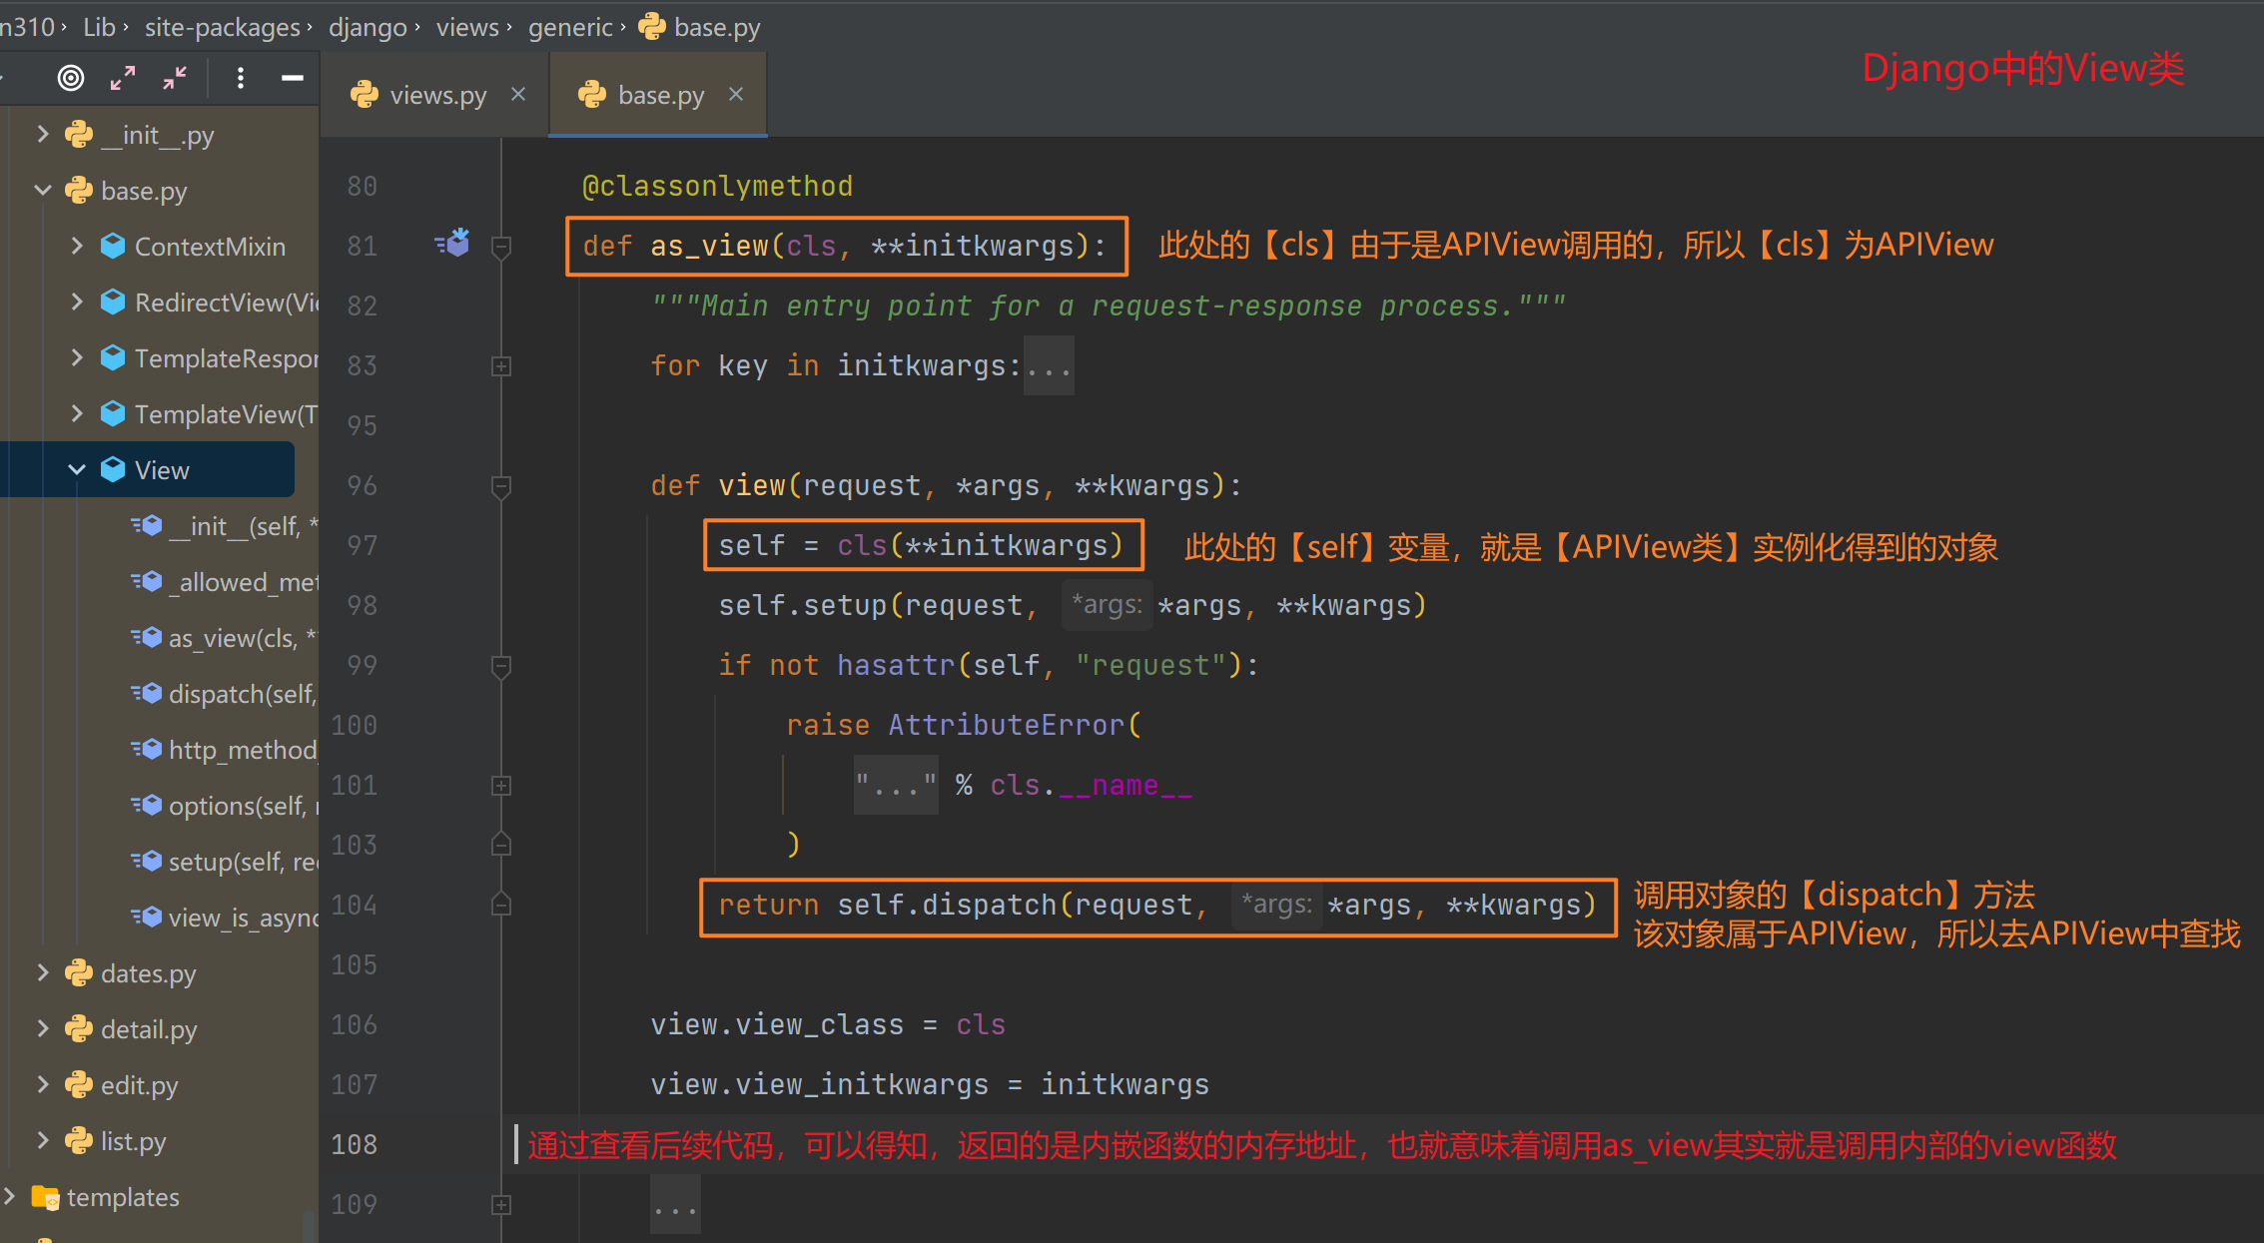The image size is (2264, 1243).
Task: Select the detail.py file in the tree
Action: coord(149,1029)
